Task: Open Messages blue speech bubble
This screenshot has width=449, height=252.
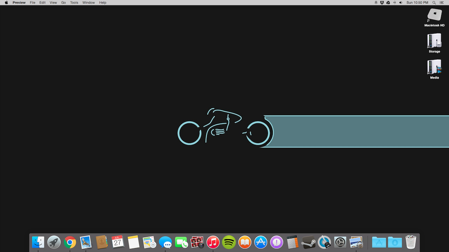Action: click(165, 242)
